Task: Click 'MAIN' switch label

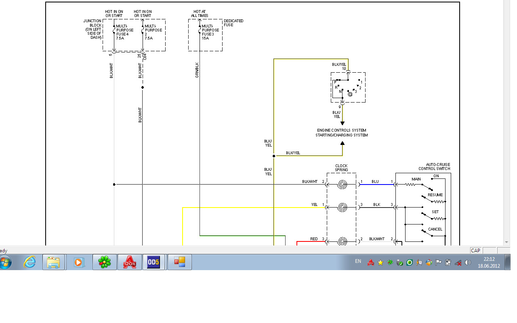Action: [x=416, y=179]
